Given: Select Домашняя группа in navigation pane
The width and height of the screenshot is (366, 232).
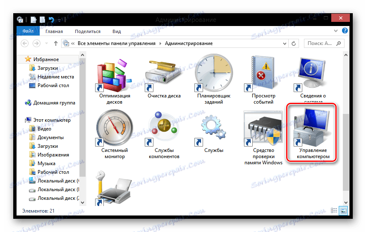Looking at the screenshot, I should point(54,103).
